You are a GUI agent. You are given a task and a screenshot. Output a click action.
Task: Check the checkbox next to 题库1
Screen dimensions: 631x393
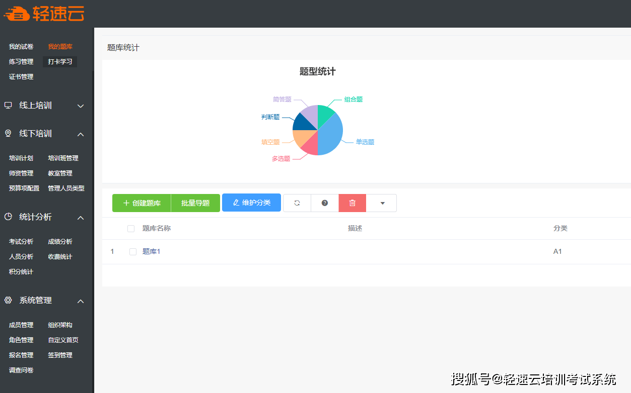click(x=132, y=251)
